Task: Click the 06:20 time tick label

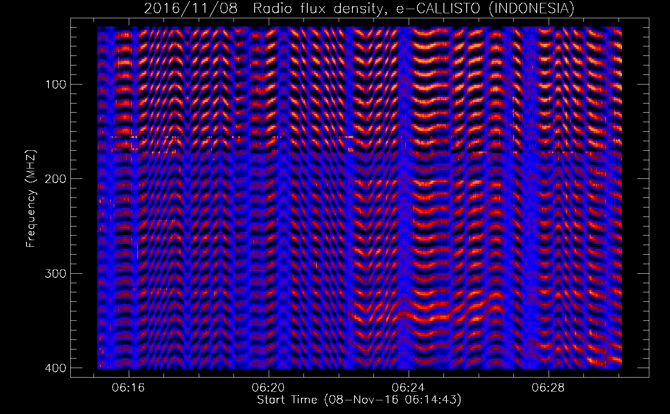Action: (268, 388)
